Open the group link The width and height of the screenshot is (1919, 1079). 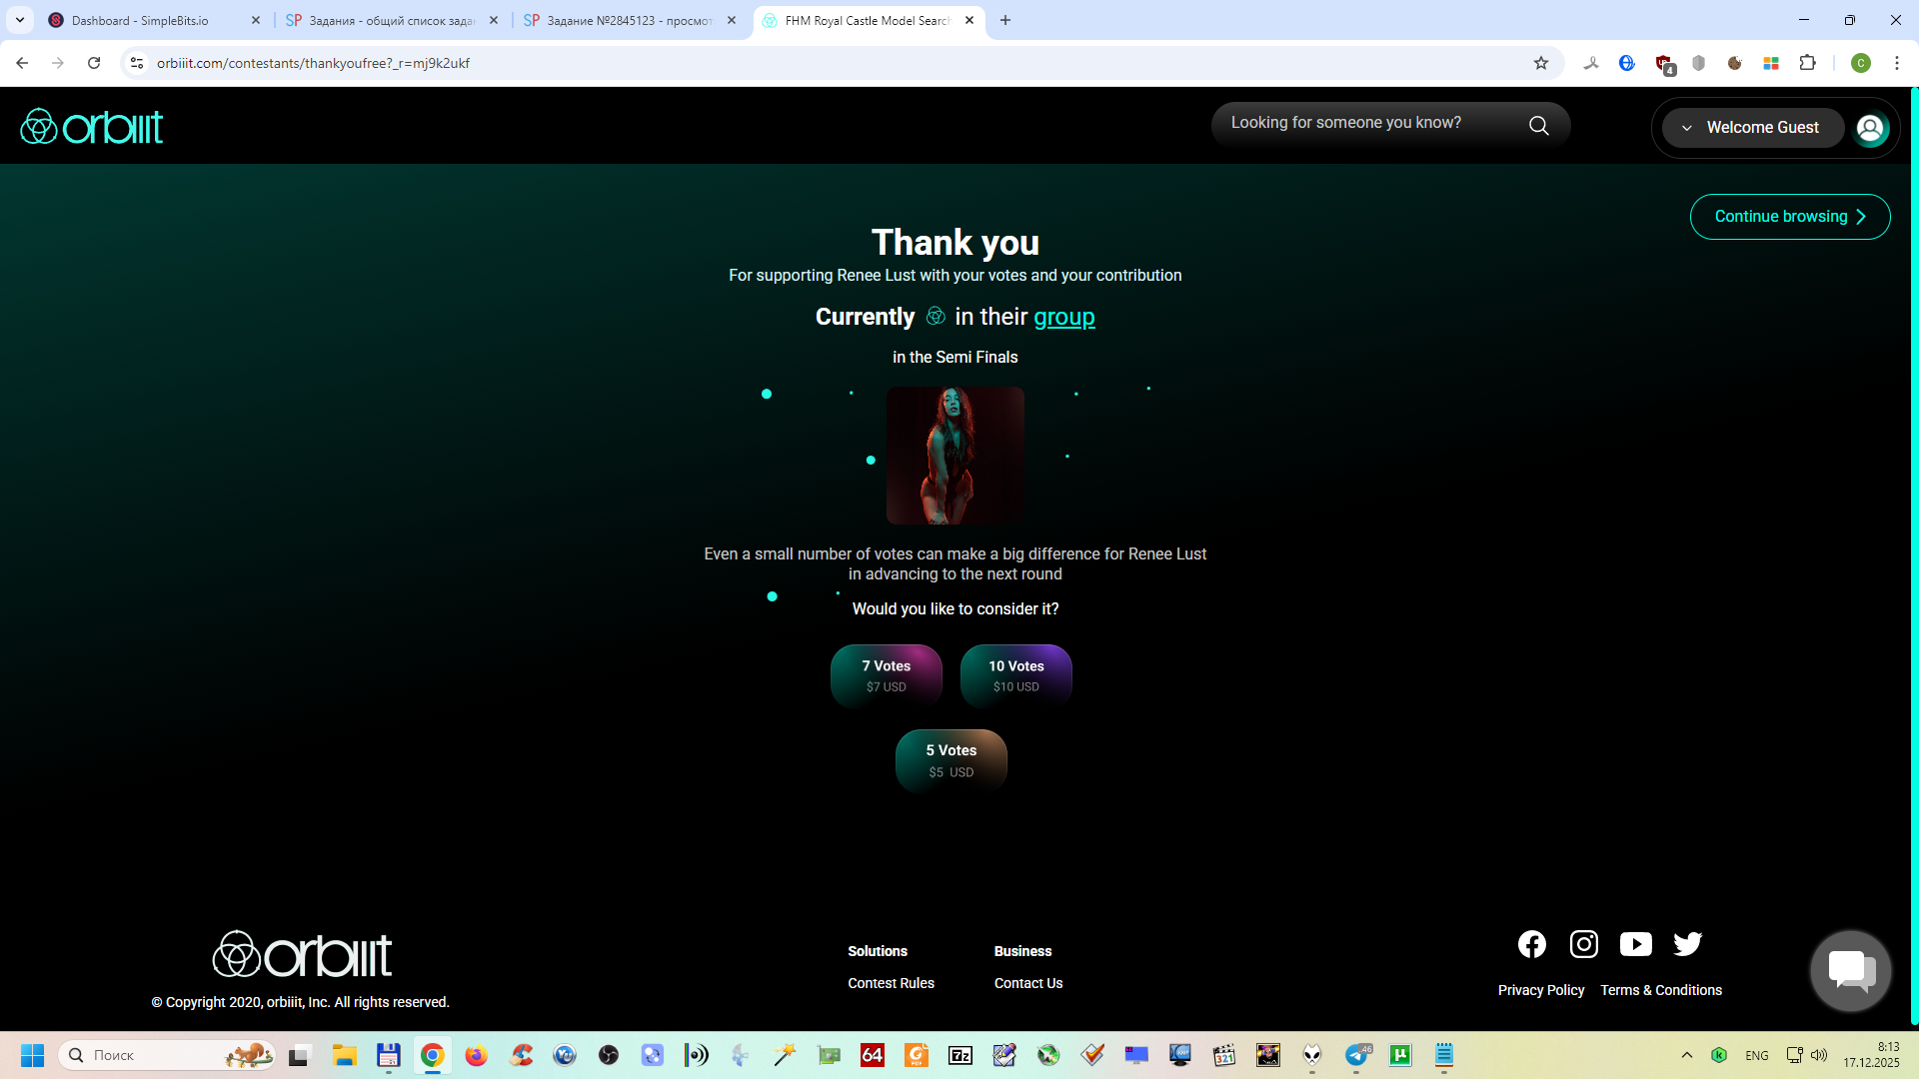click(x=1063, y=317)
